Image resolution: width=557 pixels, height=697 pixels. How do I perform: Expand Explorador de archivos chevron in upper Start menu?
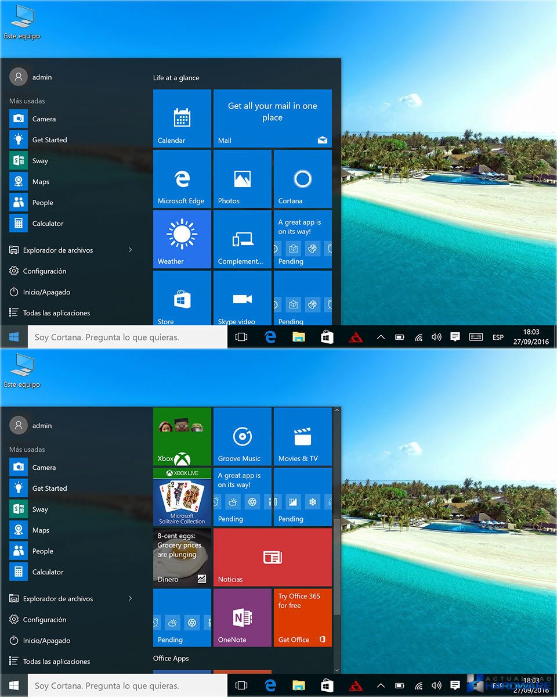click(130, 250)
